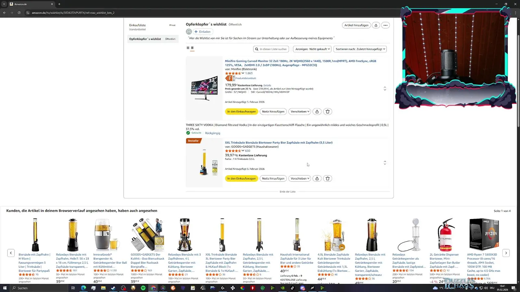Open the Anzeigen: Nicht gekauft dropdown
The image size is (520, 292).
(x=312, y=49)
